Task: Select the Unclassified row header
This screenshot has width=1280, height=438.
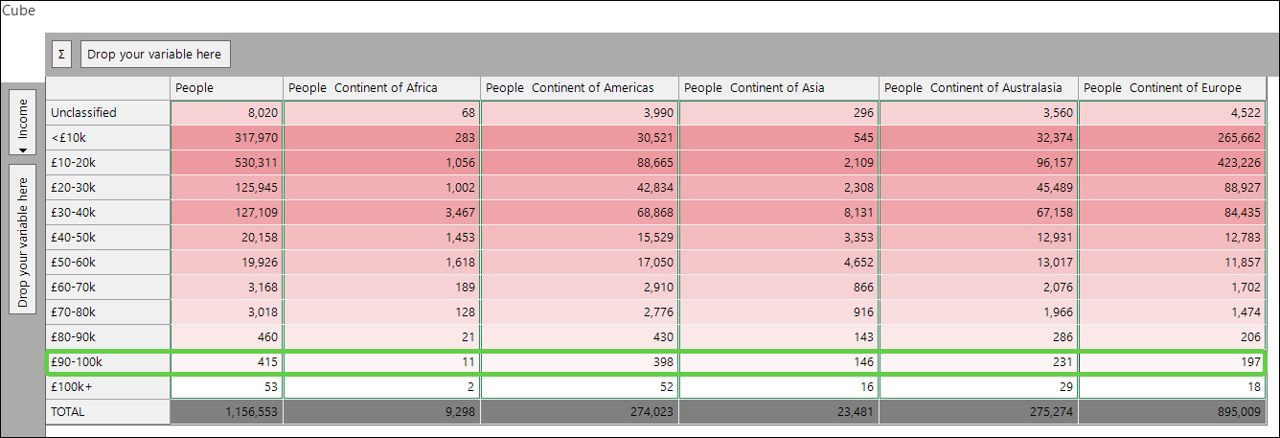Action: [108, 112]
